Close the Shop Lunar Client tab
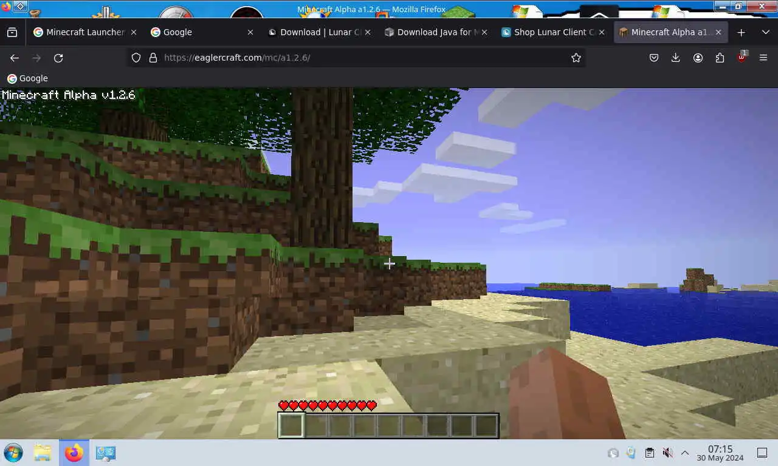The height and width of the screenshot is (466, 778). pos(601,32)
